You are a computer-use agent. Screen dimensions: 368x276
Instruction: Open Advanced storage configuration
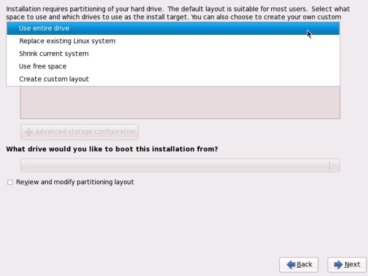click(79, 132)
